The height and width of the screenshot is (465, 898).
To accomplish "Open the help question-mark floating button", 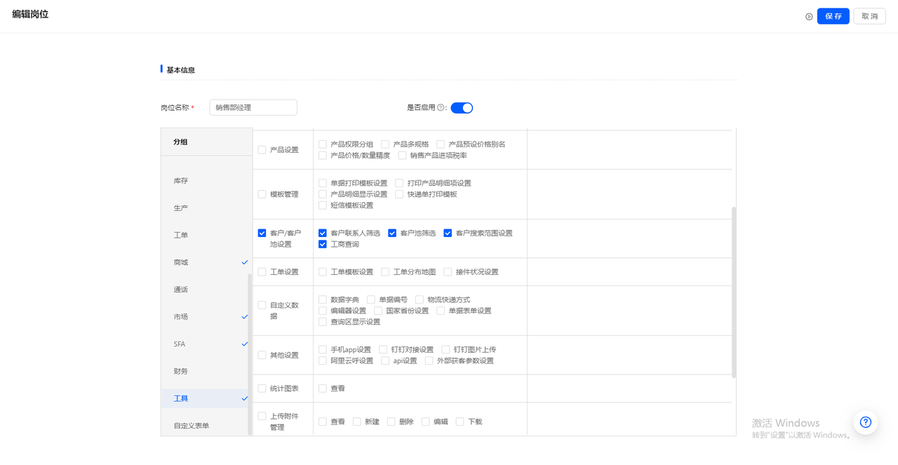I will click(x=866, y=422).
